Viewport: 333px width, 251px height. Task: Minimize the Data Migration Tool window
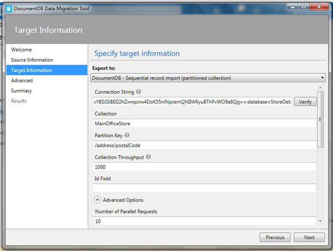tap(293, 7)
